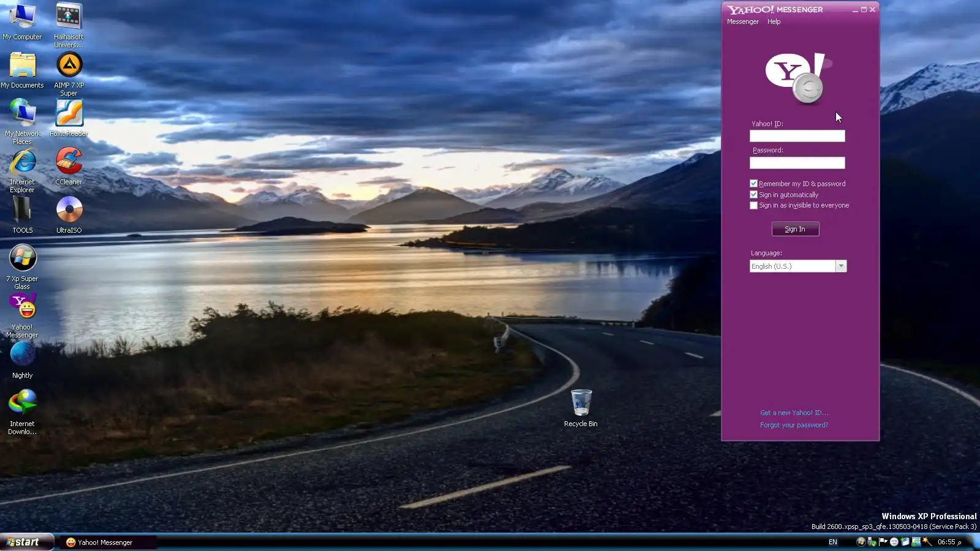This screenshot has height=551, width=980.
Task: Click the white flags tray icon
Action: [883, 542]
